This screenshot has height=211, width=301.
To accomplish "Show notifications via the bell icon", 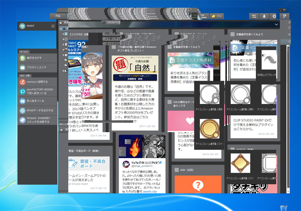I will point(264,16).
